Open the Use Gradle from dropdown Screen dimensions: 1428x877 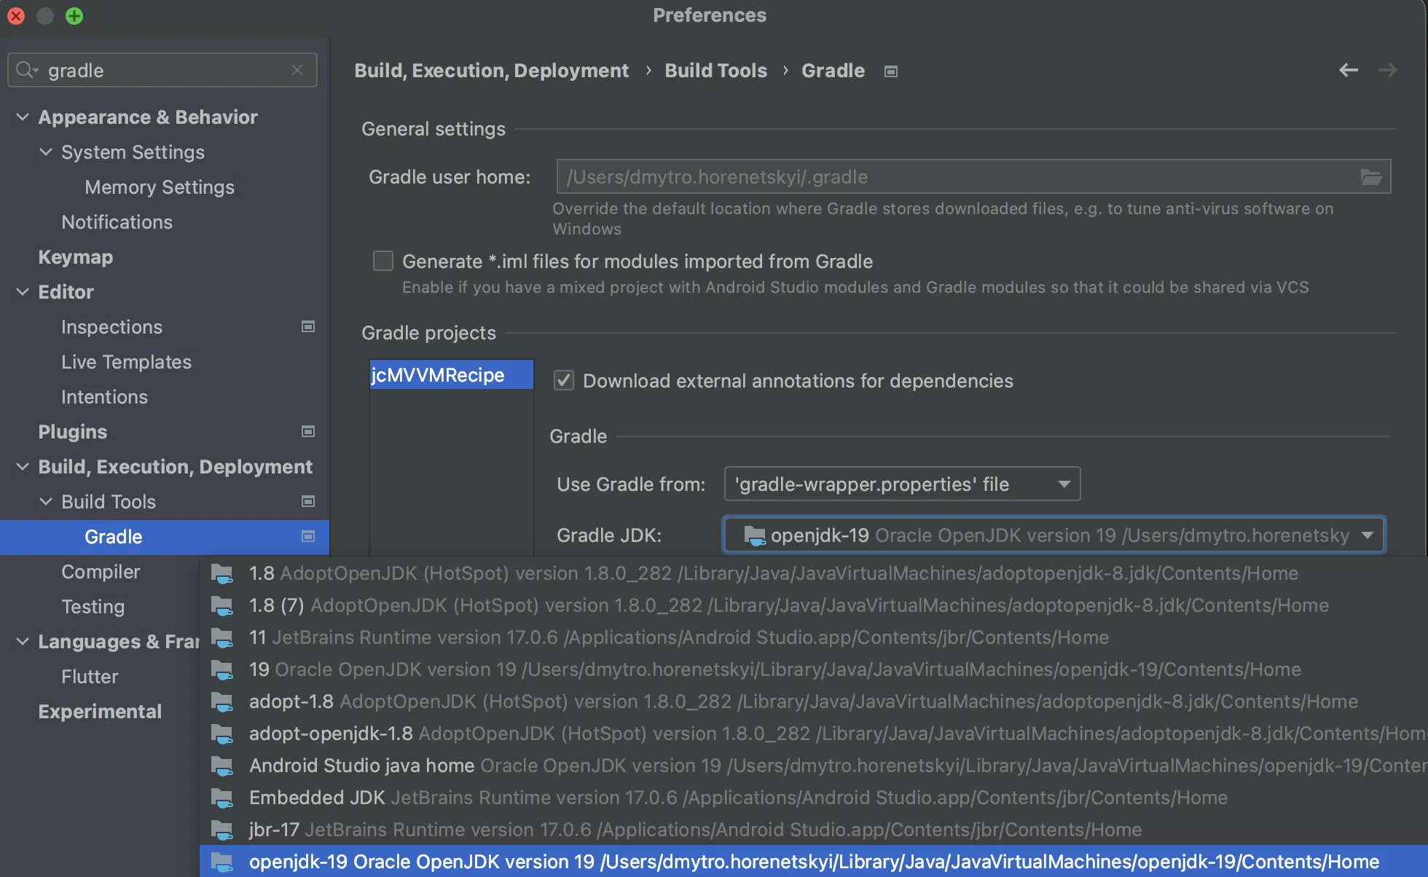point(902,484)
